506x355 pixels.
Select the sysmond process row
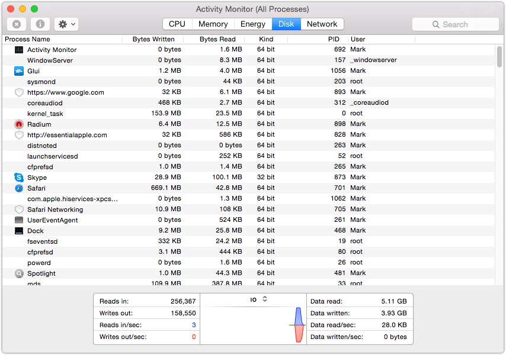point(248,82)
